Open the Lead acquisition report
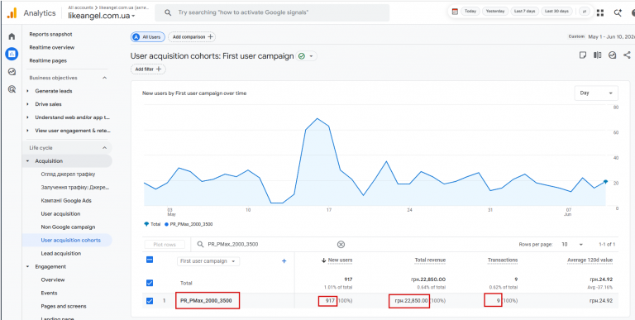 pos(60,254)
